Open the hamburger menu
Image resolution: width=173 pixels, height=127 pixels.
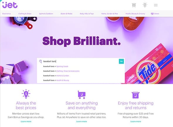[156, 5]
